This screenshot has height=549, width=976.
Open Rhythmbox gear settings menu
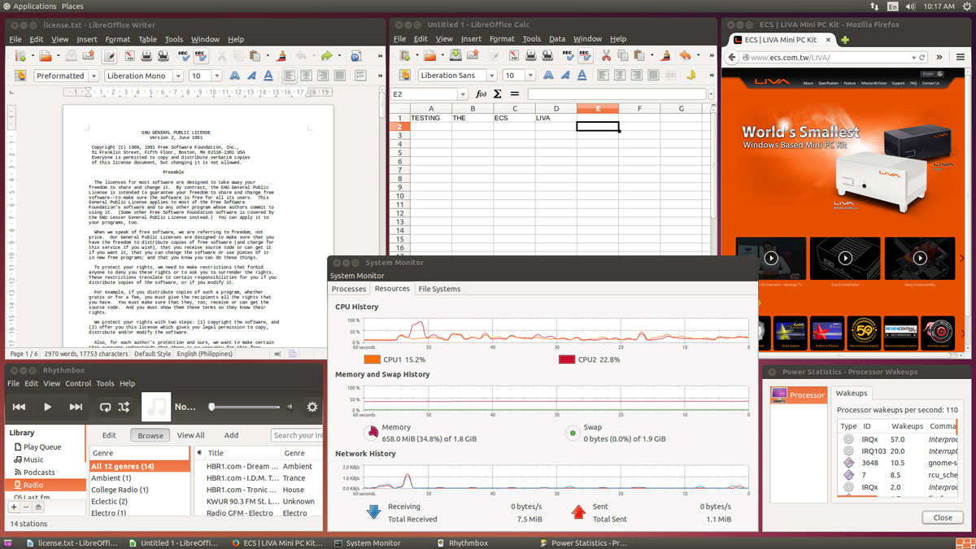point(312,407)
